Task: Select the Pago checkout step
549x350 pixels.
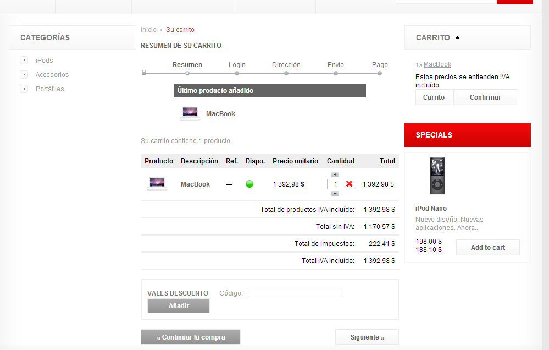Action: click(x=380, y=65)
